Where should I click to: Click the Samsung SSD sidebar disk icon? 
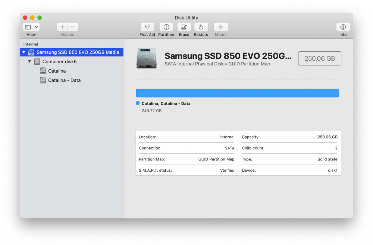[x=31, y=52]
